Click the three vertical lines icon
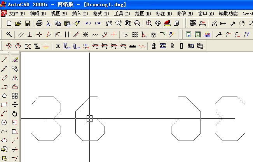253x162 pixels. [67, 35]
